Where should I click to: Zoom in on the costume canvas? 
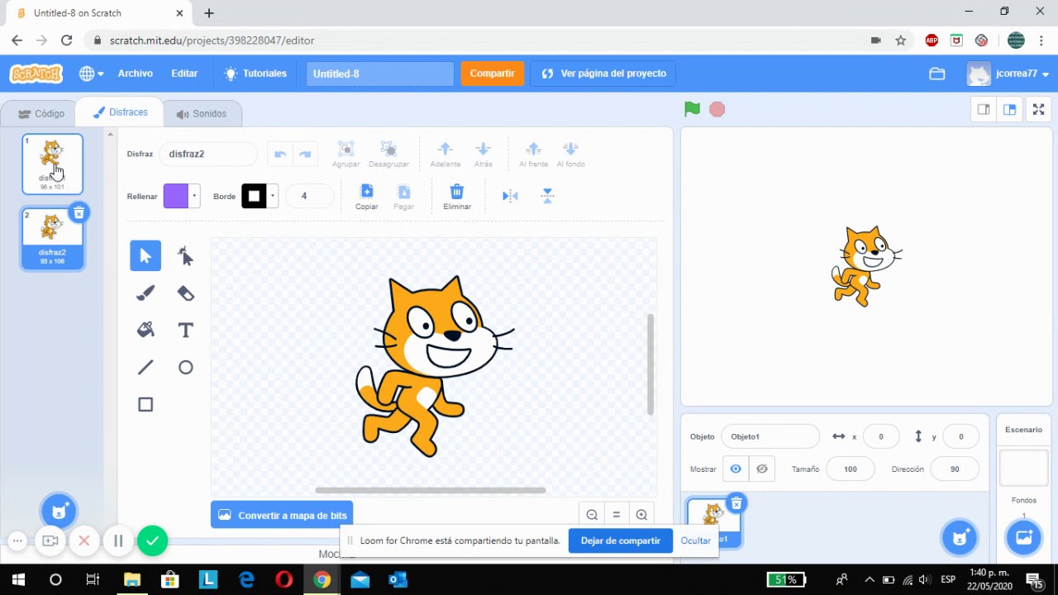641,515
